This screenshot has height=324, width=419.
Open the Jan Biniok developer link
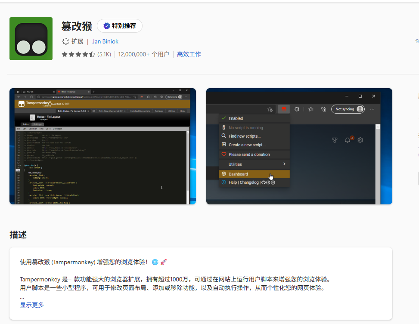click(x=105, y=41)
